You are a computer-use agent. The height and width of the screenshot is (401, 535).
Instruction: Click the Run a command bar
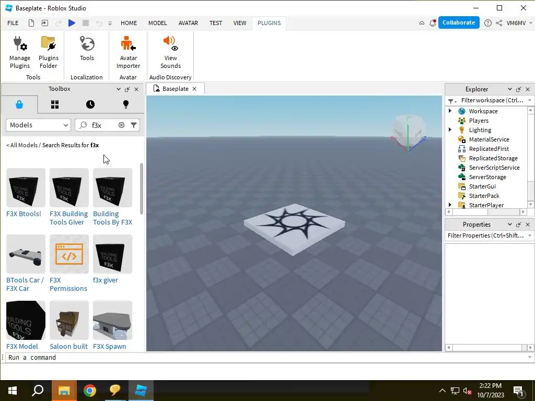tap(266, 357)
